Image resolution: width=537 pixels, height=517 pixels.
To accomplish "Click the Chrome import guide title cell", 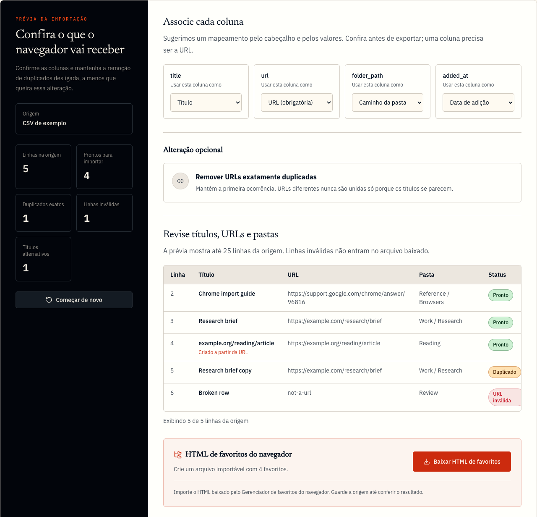I will (227, 294).
